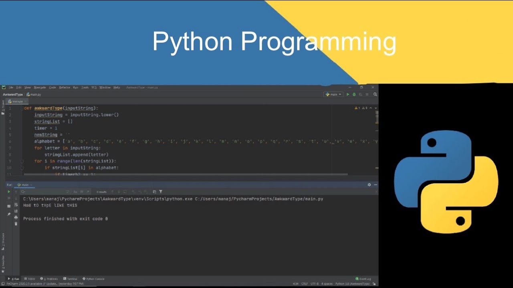513x288 pixels.
Task: Open the Favorites tool window sidebar
Action: point(3,264)
